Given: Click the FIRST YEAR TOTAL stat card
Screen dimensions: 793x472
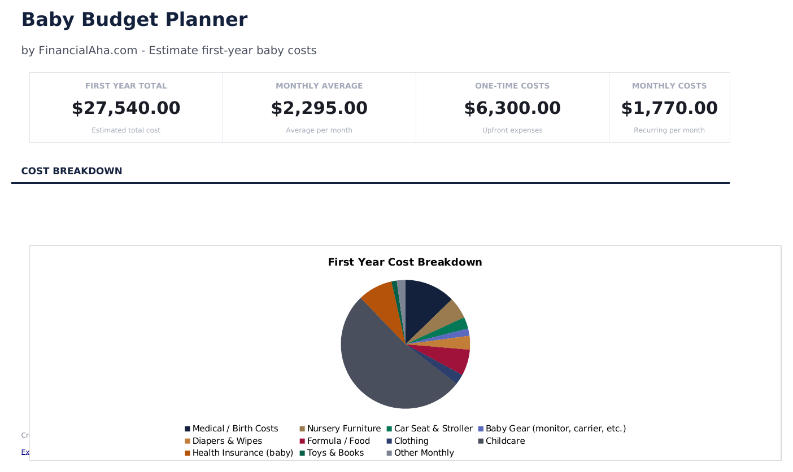Looking at the screenshot, I should click(x=126, y=107).
